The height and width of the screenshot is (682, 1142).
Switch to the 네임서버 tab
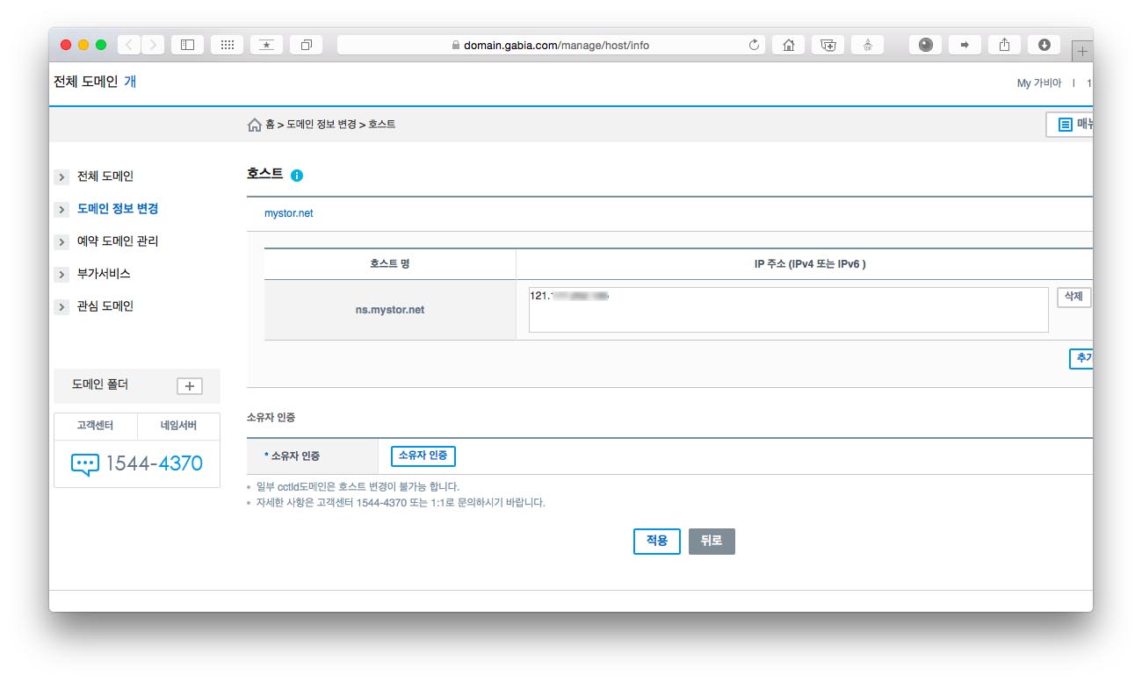(x=178, y=427)
